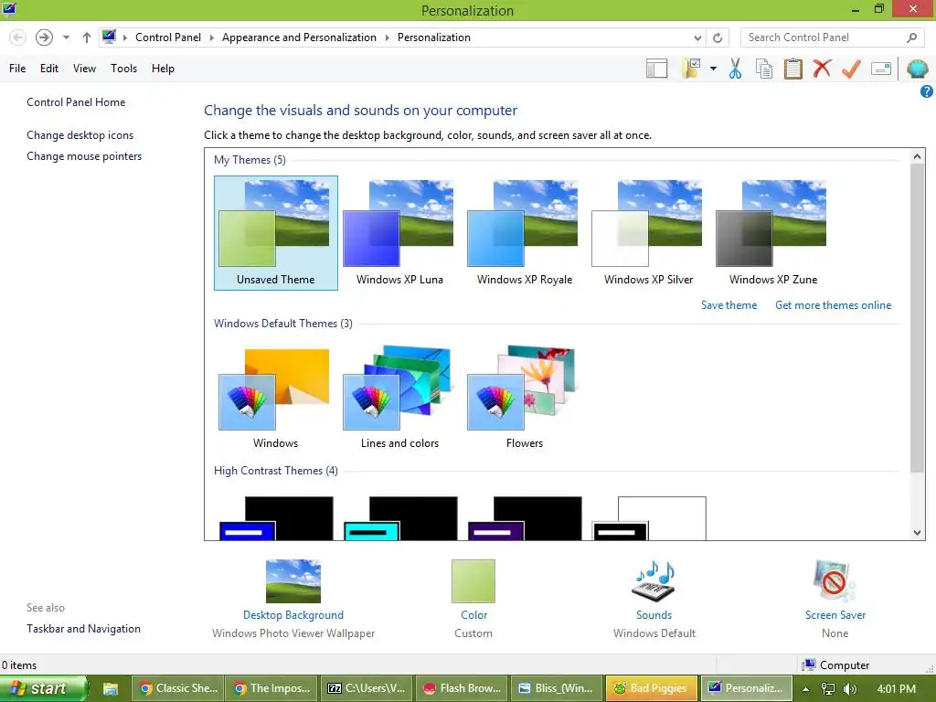
Task: Click the blue globe icon in toolbar
Action: pos(917,69)
